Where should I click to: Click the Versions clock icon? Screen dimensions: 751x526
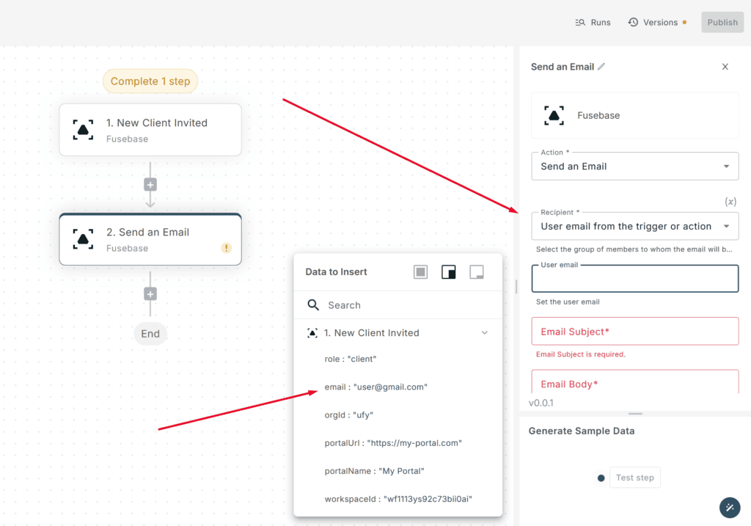pos(633,22)
